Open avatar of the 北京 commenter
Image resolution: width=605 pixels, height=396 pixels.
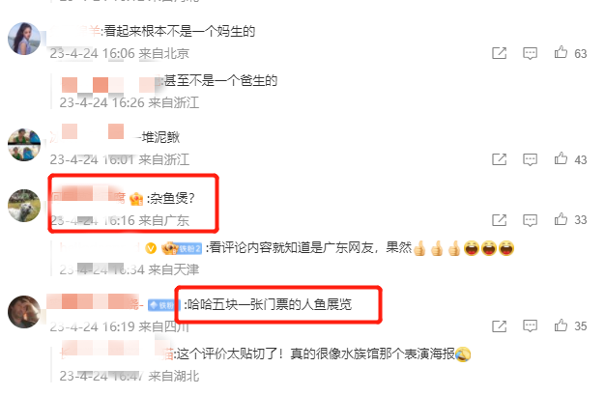24,39
